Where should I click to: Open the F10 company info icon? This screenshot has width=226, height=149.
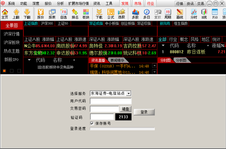point(215,14)
